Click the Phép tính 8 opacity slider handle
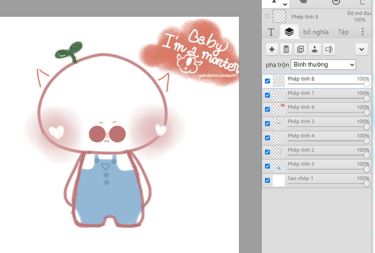Viewport: 375px width, 253px height. pyautogui.click(x=366, y=84)
